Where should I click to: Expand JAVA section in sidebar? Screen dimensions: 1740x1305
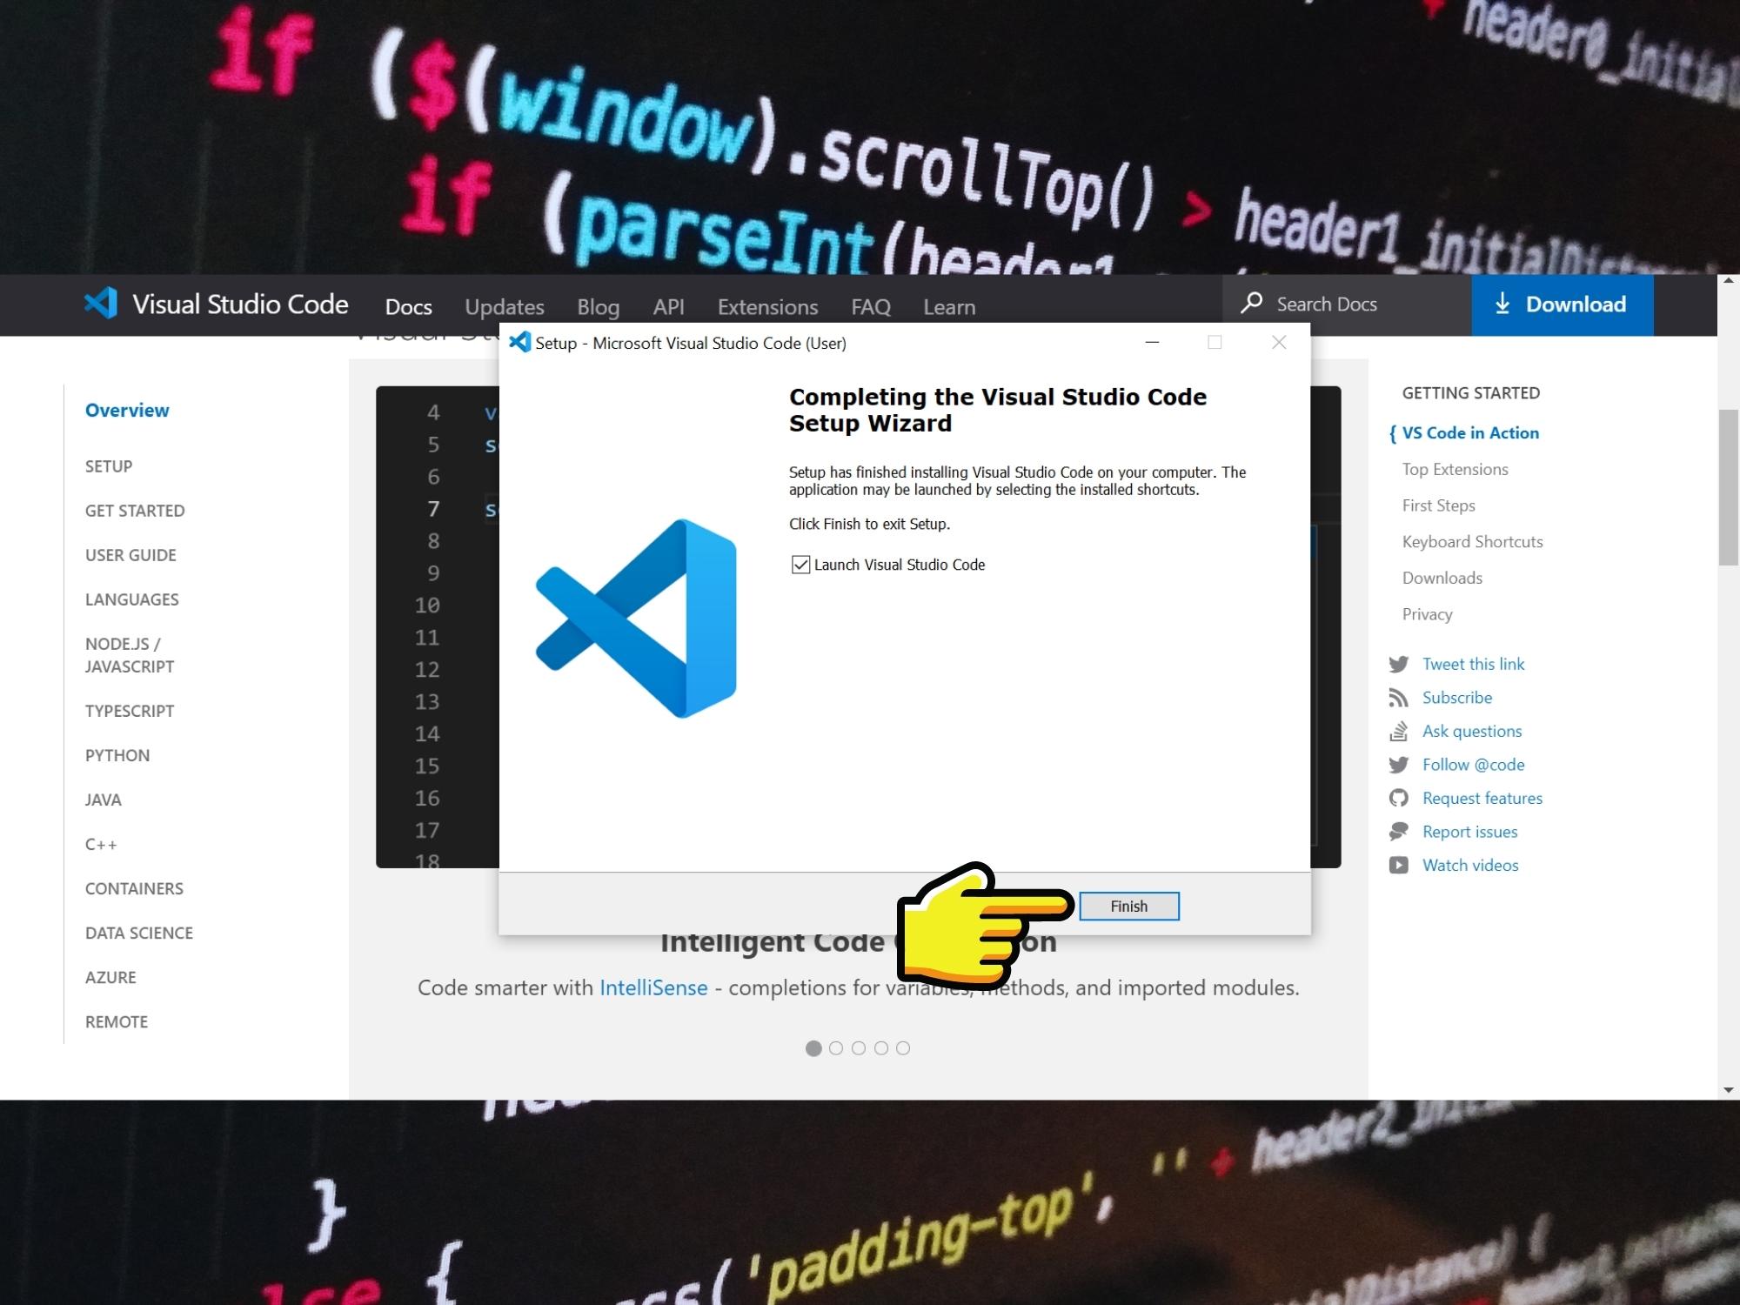click(104, 800)
